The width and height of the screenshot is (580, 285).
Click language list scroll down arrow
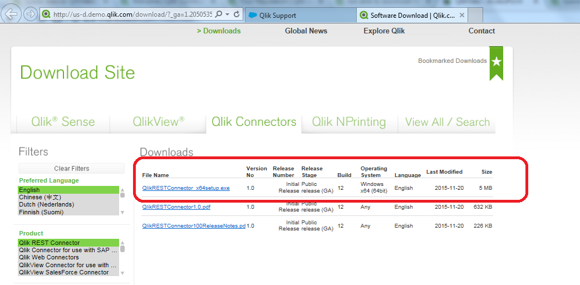point(122,213)
